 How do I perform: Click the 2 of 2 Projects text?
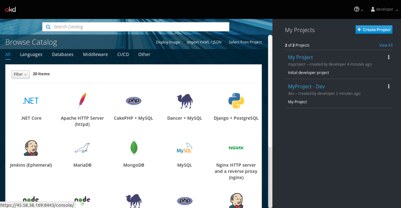tap(297, 45)
